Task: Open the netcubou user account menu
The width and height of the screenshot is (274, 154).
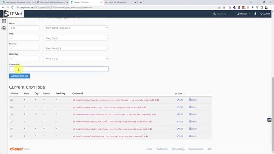Action: 244,14
